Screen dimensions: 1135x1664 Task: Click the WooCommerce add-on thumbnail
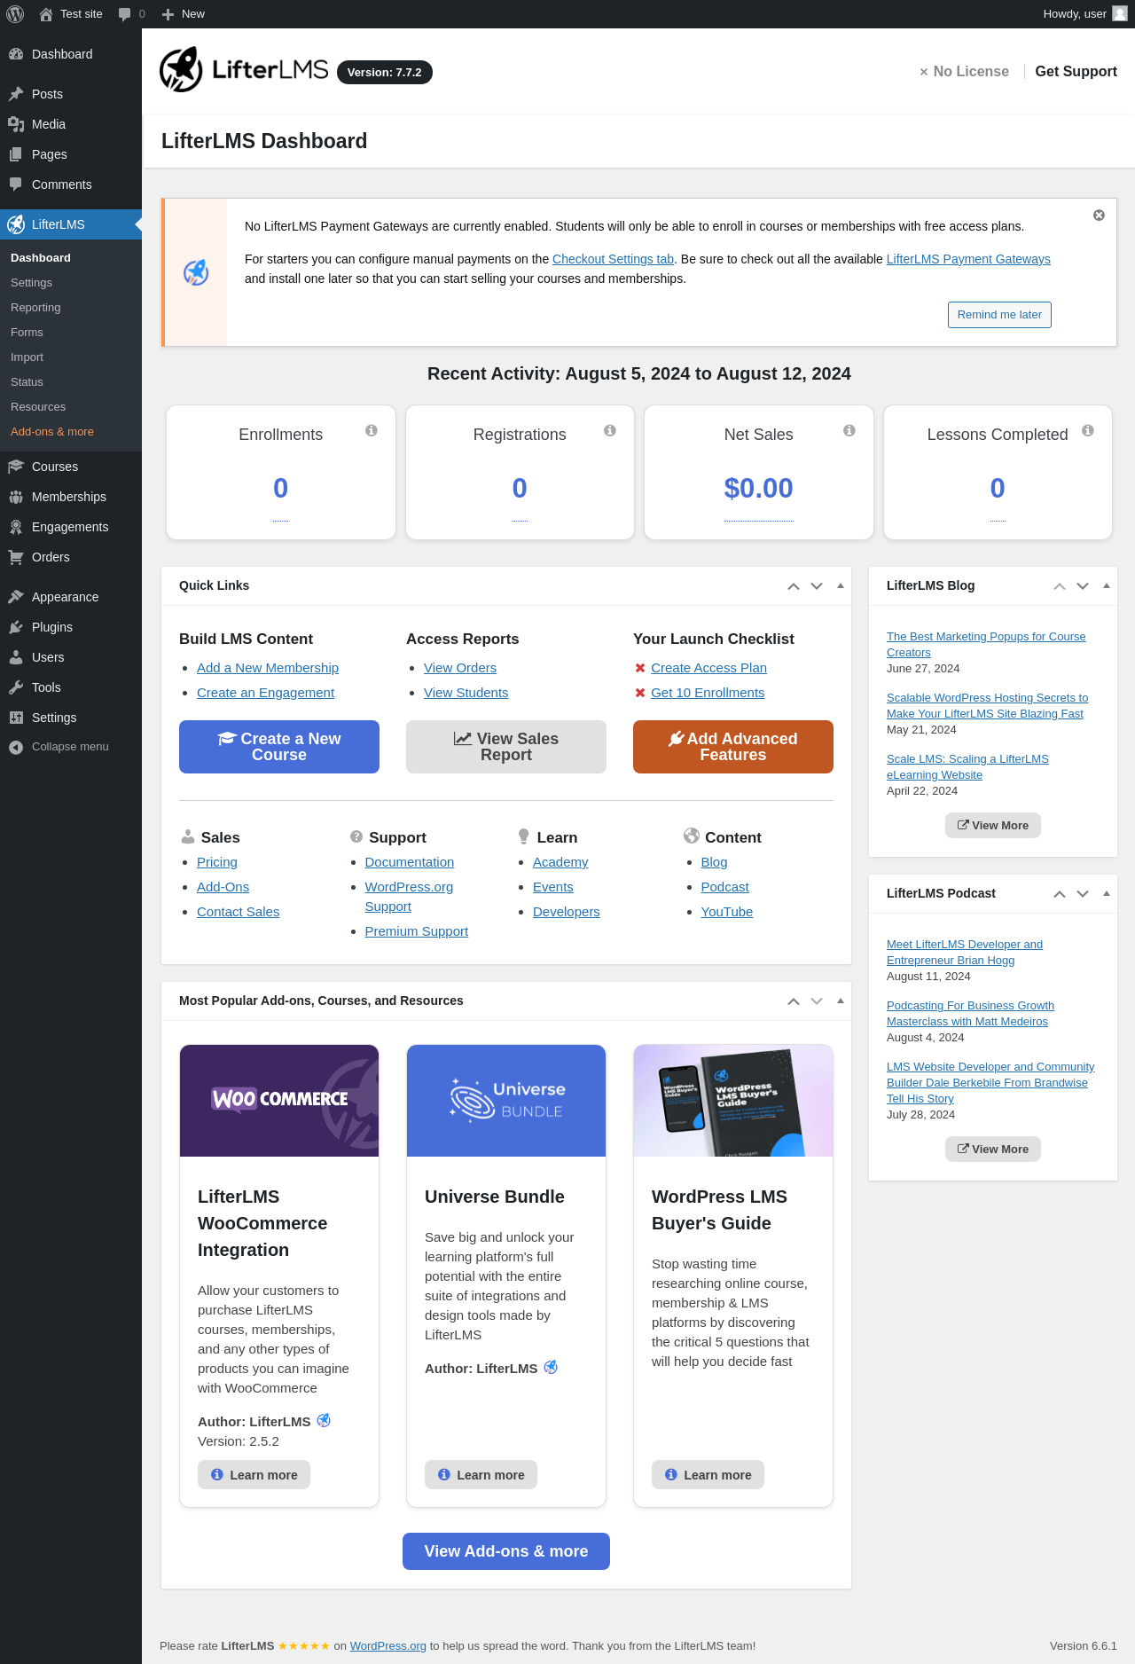pyautogui.click(x=279, y=1101)
